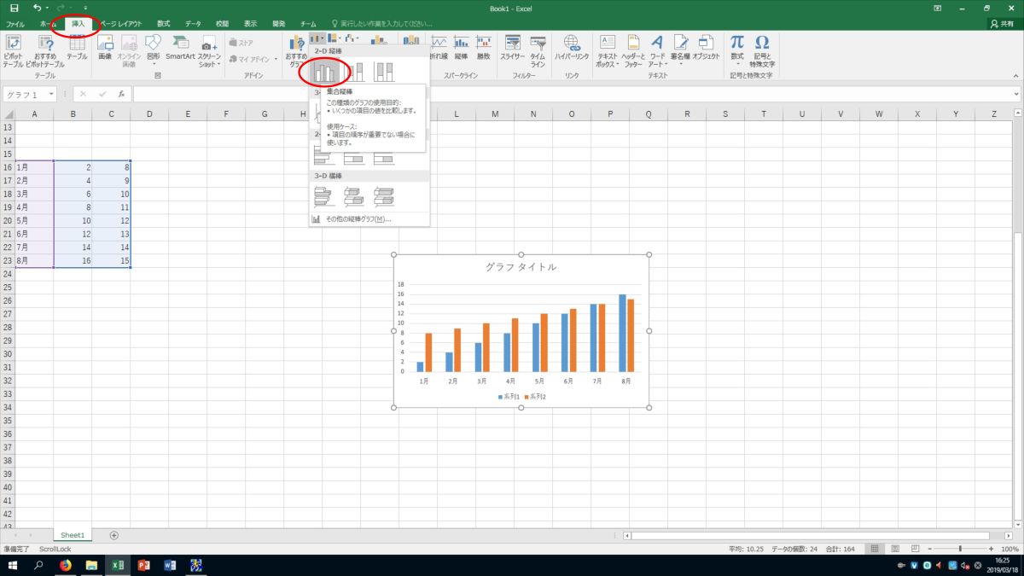
Task: Undo the last action
Action: click(x=38, y=8)
